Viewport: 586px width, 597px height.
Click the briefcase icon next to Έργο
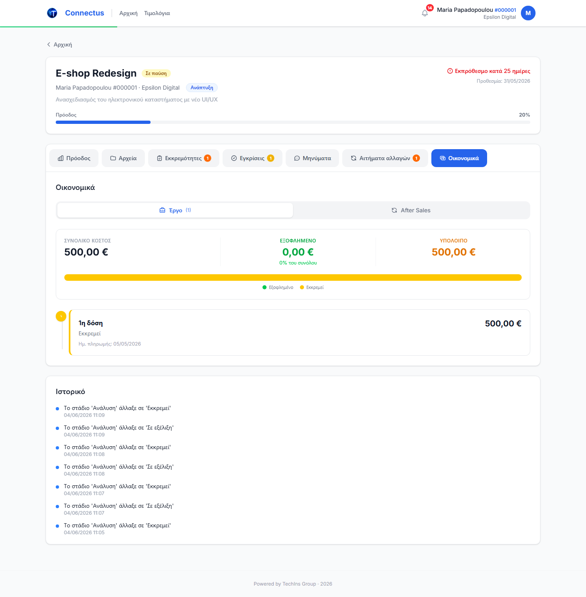click(x=162, y=210)
